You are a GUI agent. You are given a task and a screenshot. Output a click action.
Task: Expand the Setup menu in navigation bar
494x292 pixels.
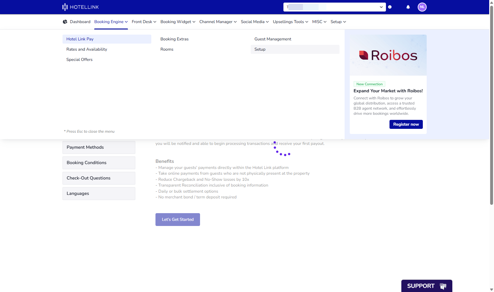pos(338,22)
